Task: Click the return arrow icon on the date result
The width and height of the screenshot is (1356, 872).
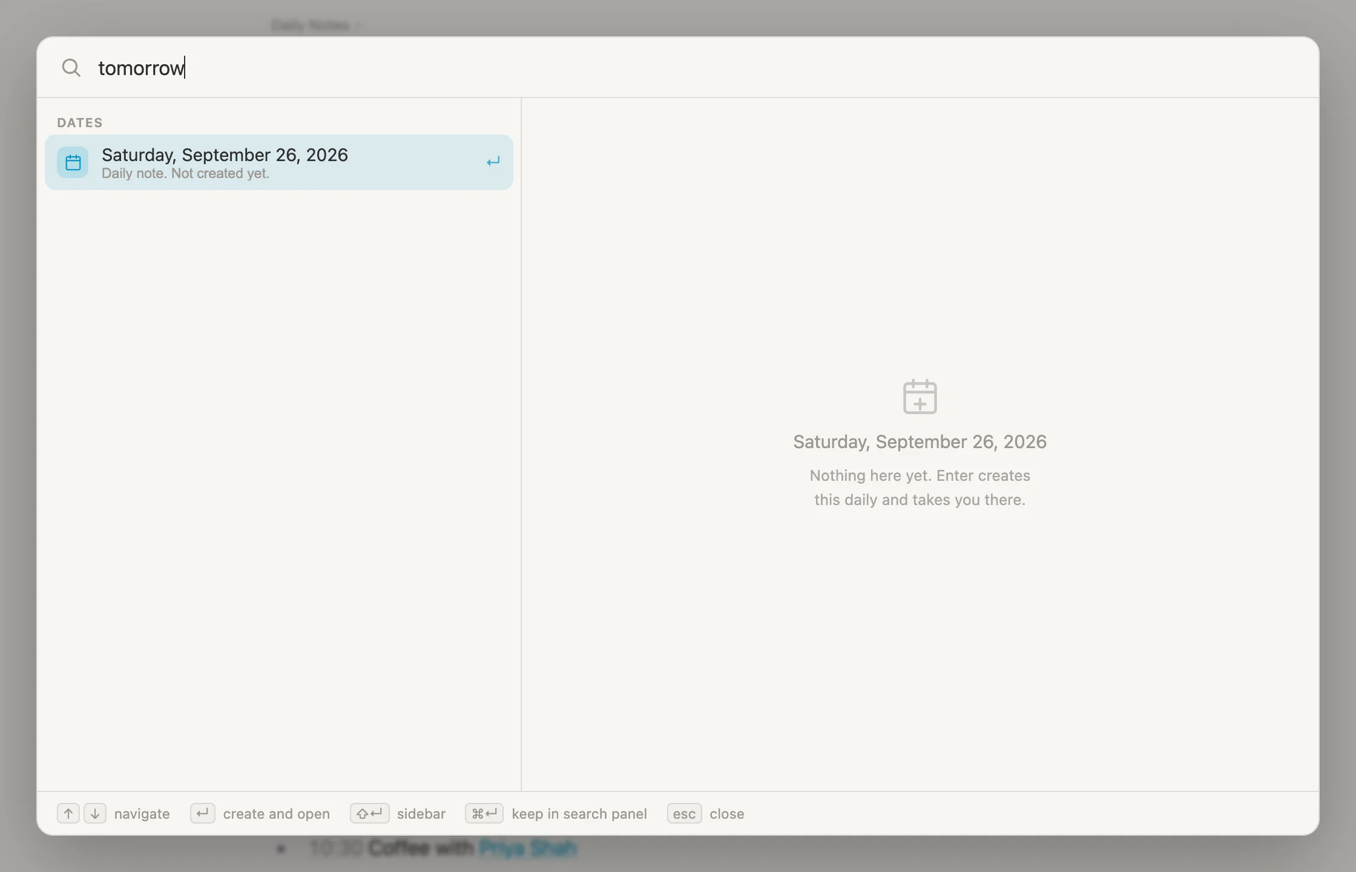Action: click(x=493, y=162)
